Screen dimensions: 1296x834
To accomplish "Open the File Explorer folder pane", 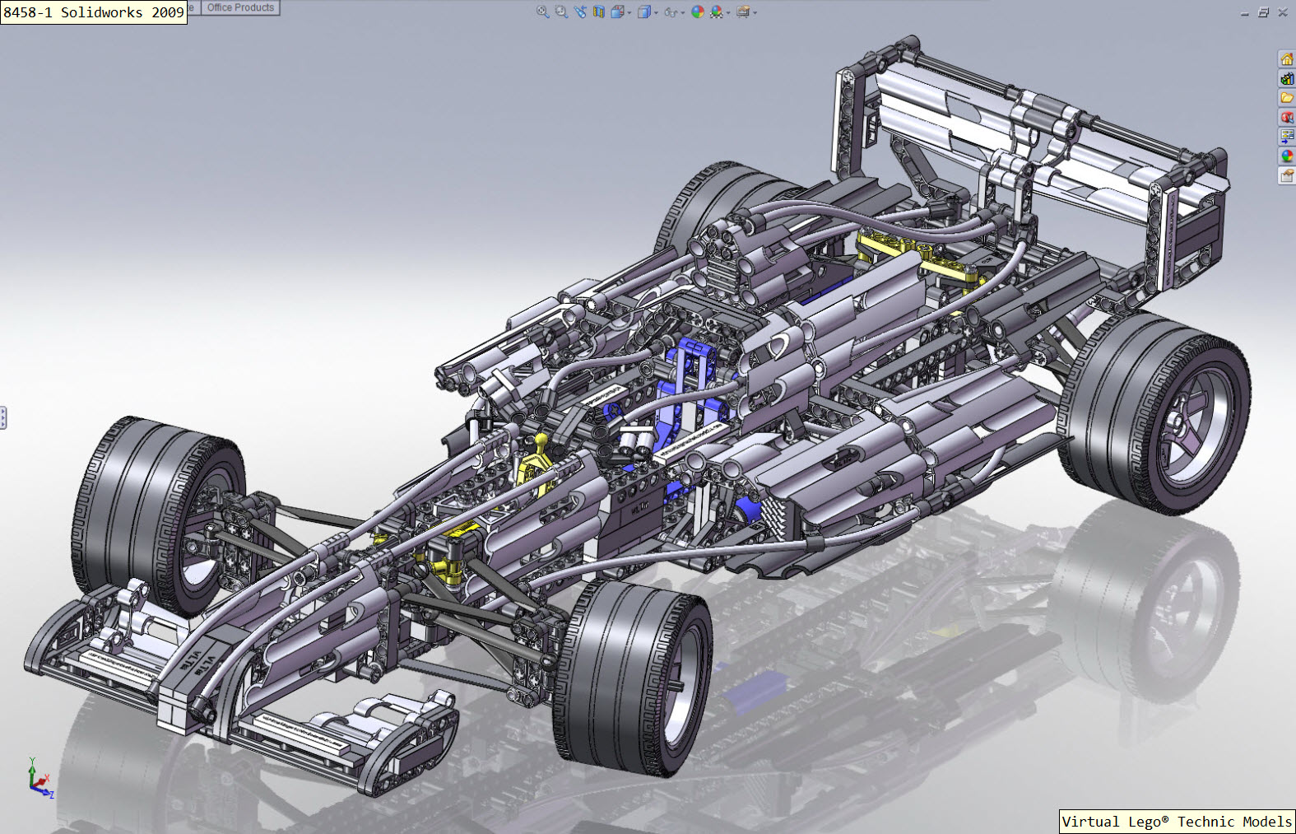I will click(x=1286, y=98).
